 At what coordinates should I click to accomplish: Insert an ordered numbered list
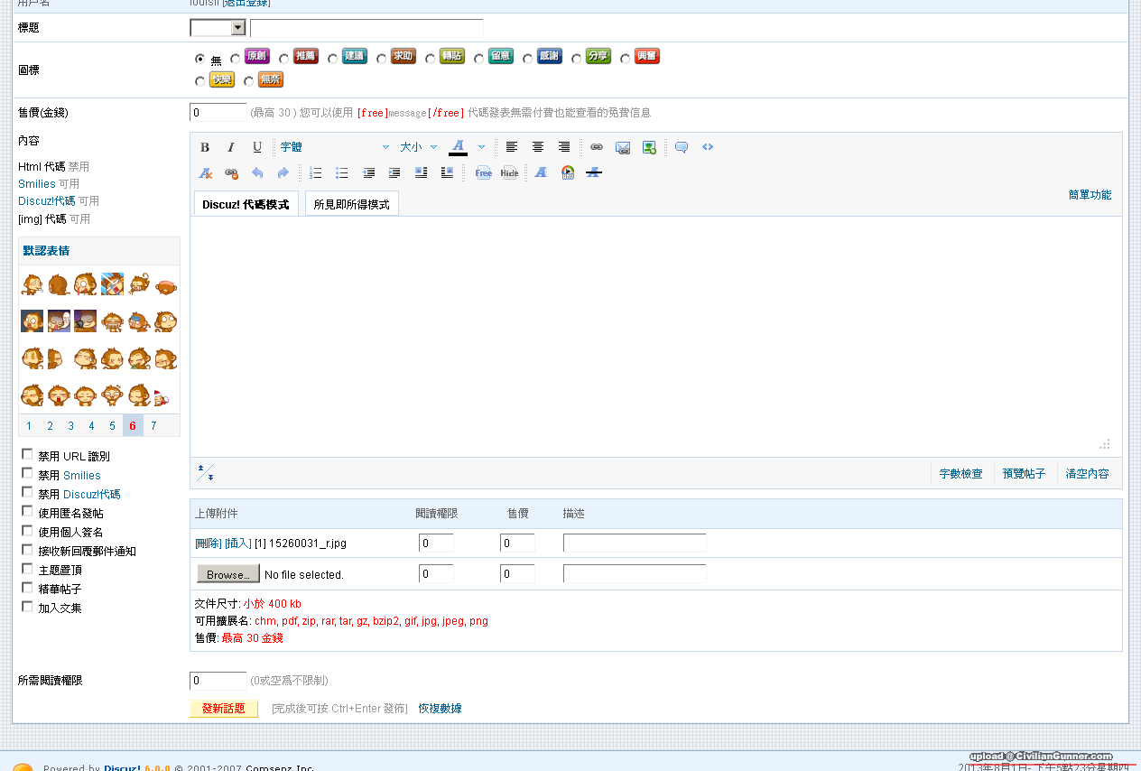(x=316, y=172)
